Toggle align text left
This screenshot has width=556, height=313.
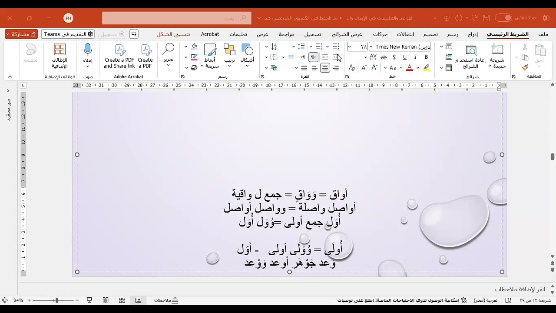(x=314, y=68)
